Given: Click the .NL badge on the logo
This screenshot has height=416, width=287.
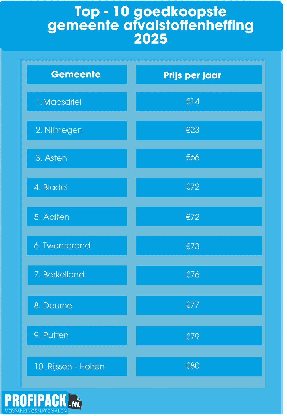Looking at the screenshot, I should pyautogui.click(x=75, y=402).
